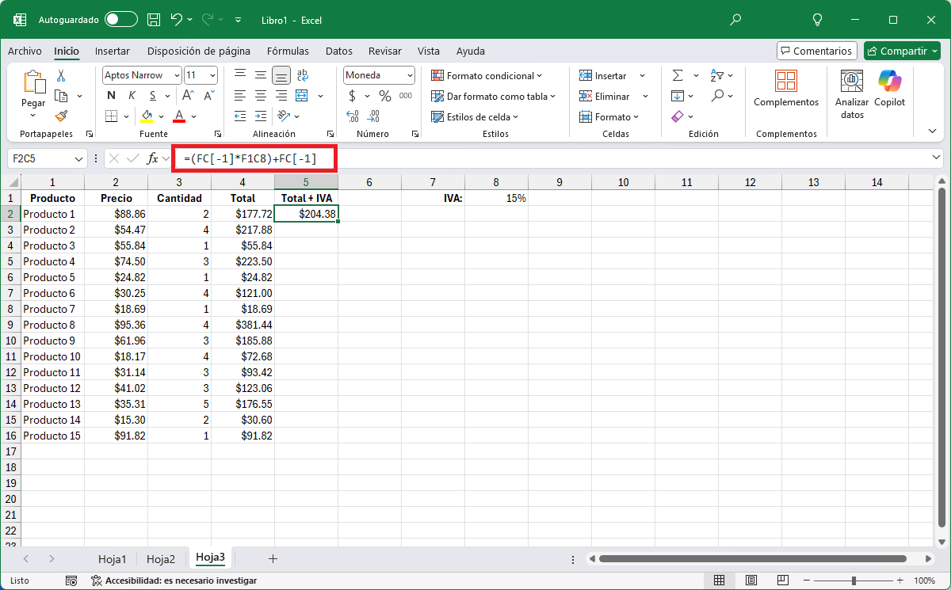Decrease font size with the small A
This screenshot has width=951, height=590.
click(209, 96)
